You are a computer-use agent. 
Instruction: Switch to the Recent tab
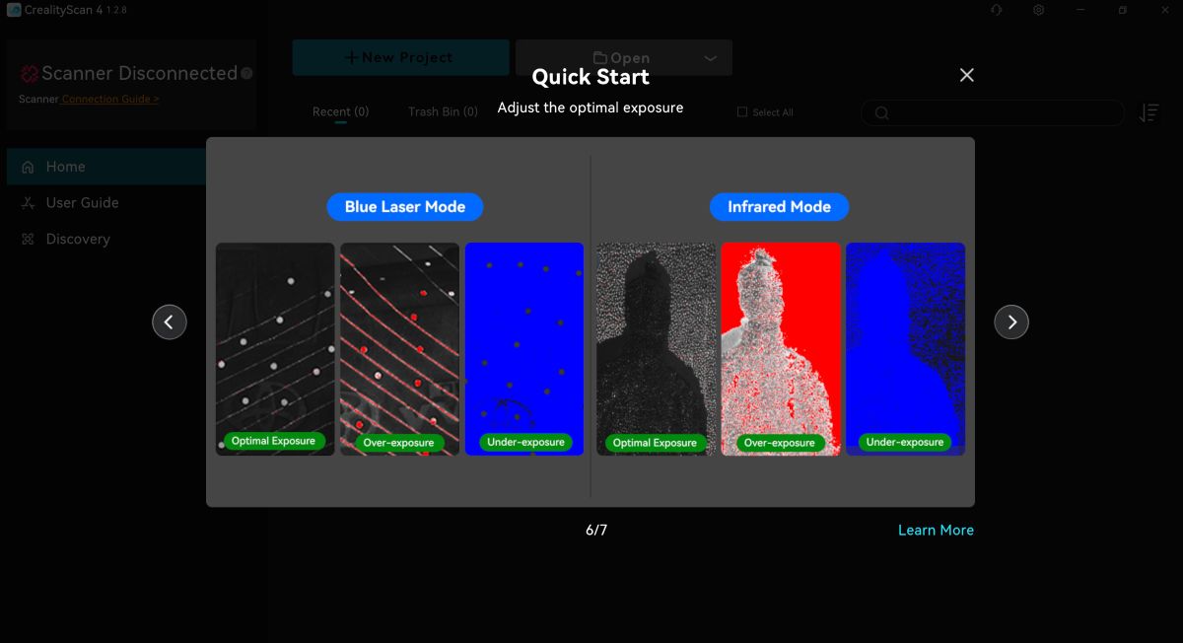click(340, 111)
